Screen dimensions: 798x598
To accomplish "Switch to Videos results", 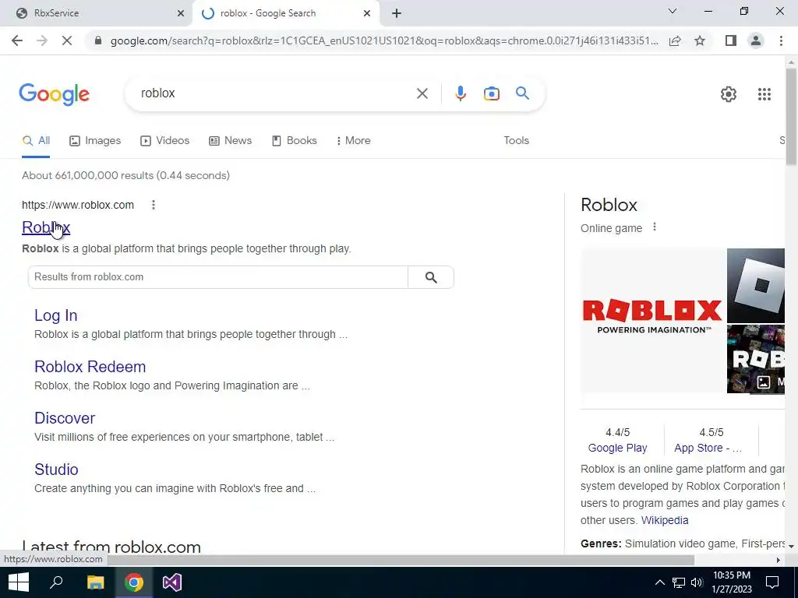I will (x=165, y=141).
